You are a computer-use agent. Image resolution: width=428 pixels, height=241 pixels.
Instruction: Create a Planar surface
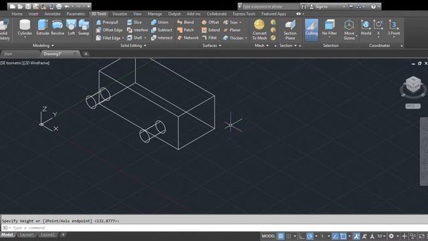[x=232, y=30]
